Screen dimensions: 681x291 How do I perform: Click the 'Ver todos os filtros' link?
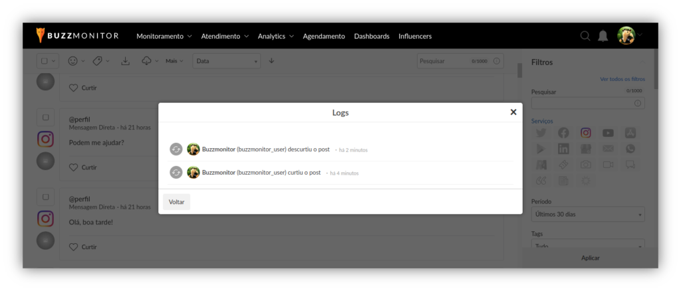pos(622,79)
